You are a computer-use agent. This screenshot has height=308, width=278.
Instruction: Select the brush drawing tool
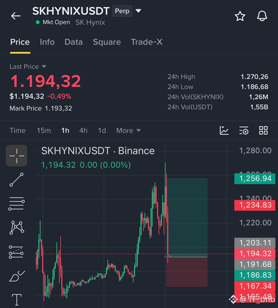[x=17, y=276]
